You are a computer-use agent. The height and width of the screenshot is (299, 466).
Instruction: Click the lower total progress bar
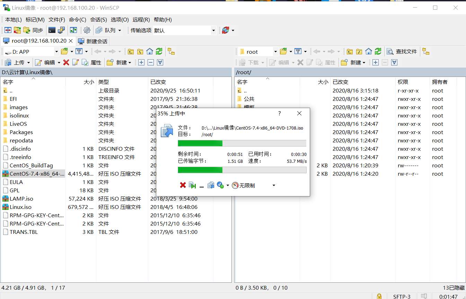242,170
